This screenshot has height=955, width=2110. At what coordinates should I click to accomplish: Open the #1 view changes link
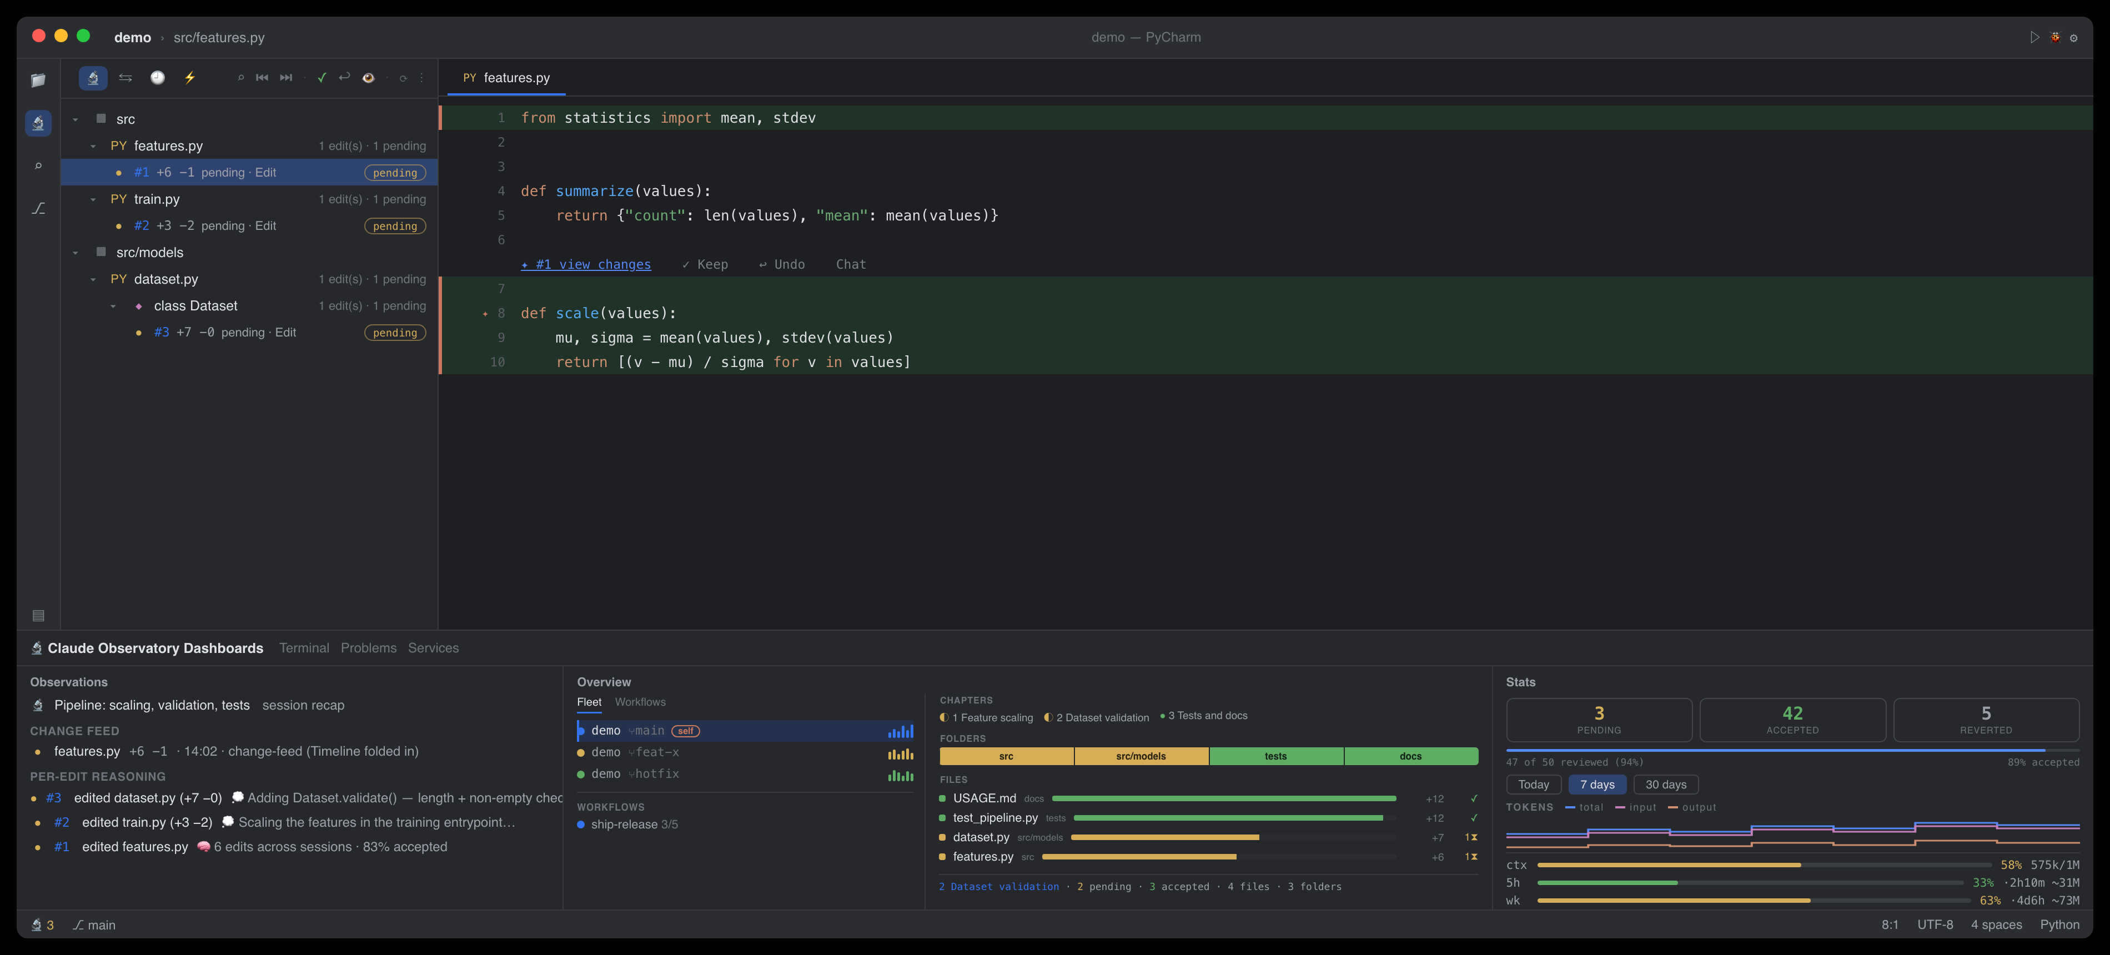(x=586, y=264)
